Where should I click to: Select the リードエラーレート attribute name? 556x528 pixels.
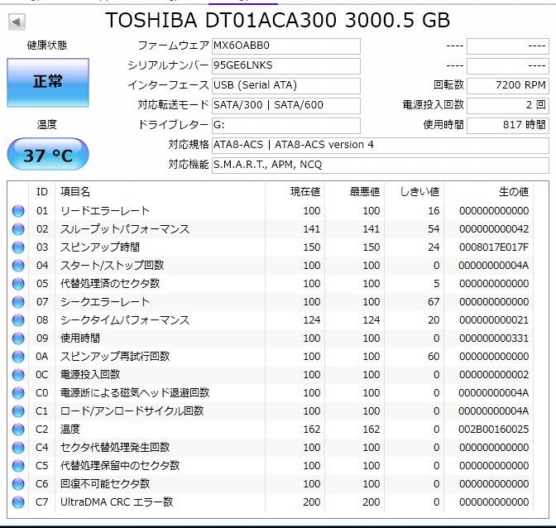tap(105, 211)
